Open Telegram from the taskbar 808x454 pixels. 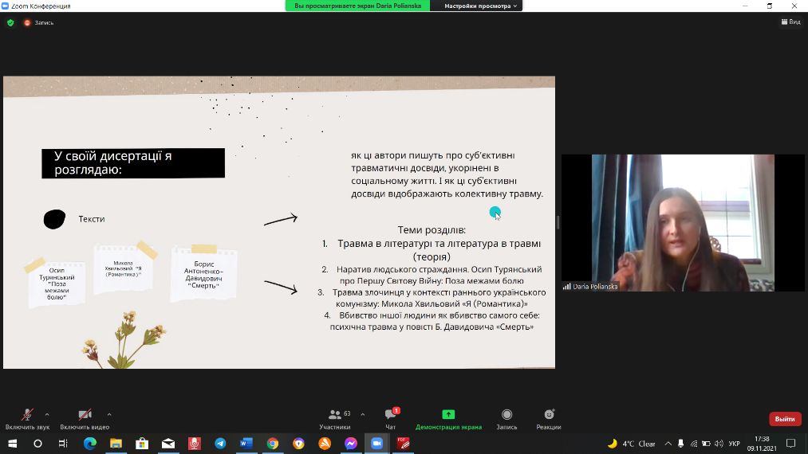coord(220,444)
